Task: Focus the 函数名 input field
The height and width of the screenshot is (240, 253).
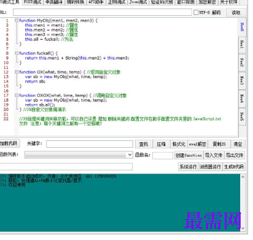Action: click(x=163, y=155)
